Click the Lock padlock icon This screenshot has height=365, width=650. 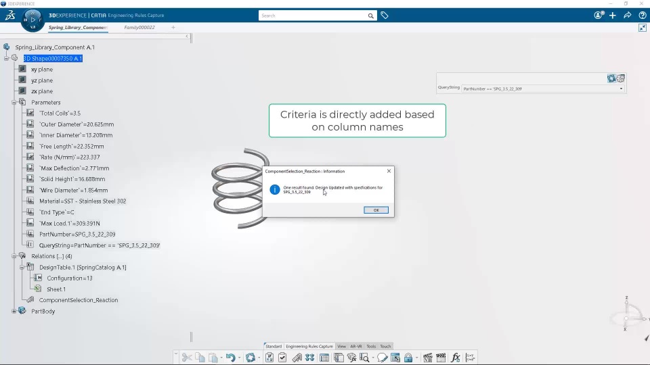coord(408,358)
